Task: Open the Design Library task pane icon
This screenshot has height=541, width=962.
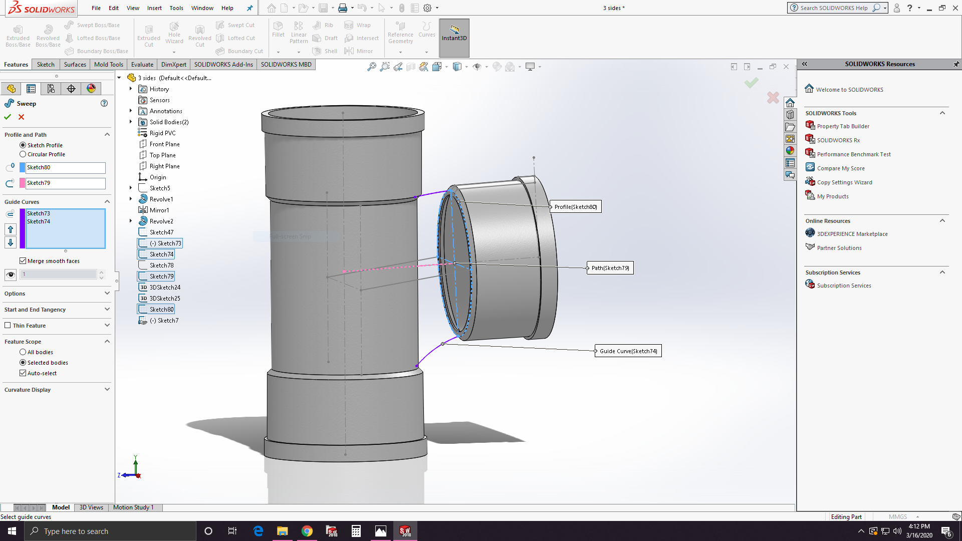Action: pyautogui.click(x=790, y=115)
